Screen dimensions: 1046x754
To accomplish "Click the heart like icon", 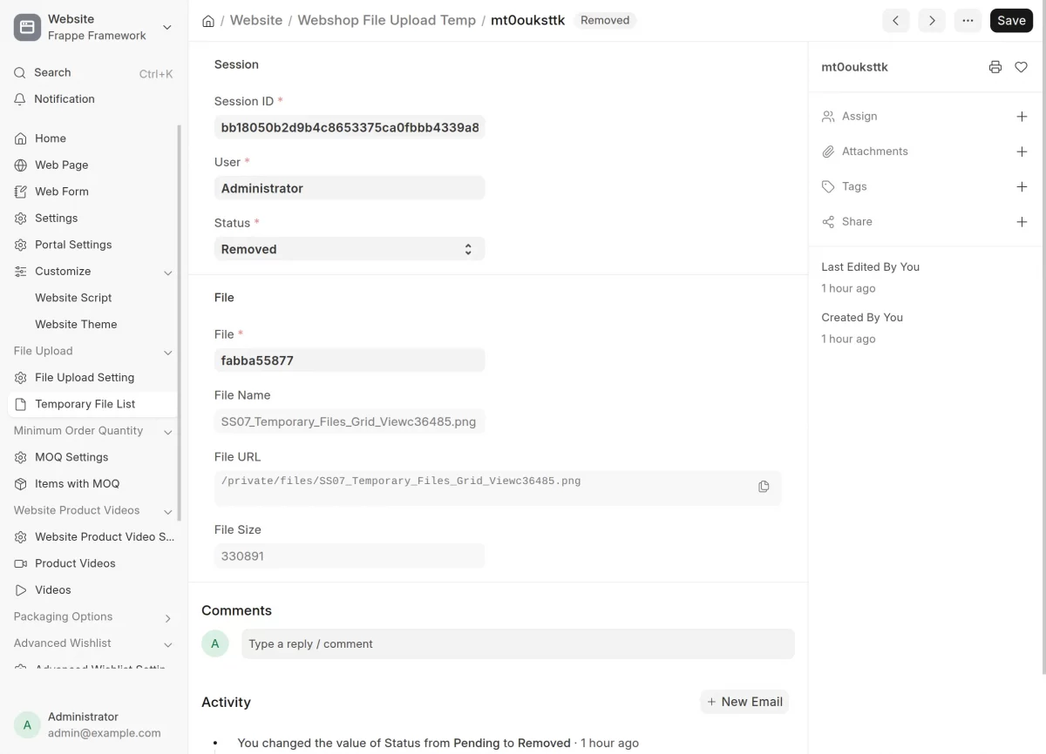I will tap(1021, 67).
